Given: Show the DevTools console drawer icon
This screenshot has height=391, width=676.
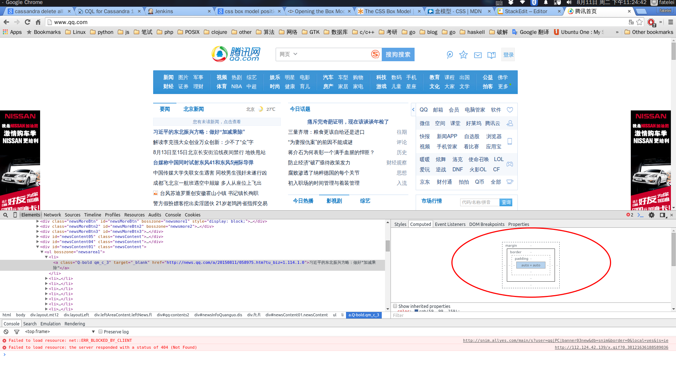Looking at the screenshot, I should tap(641, 215).
